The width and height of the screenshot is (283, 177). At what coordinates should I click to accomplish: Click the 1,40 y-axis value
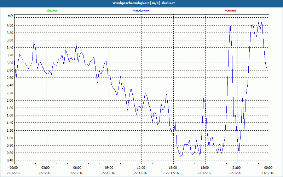[10, 123]
